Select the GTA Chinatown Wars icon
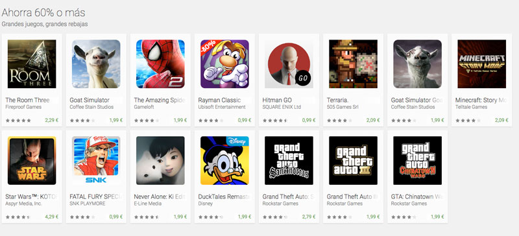Viewport: 519px width, 236px height. pos(417,161)
